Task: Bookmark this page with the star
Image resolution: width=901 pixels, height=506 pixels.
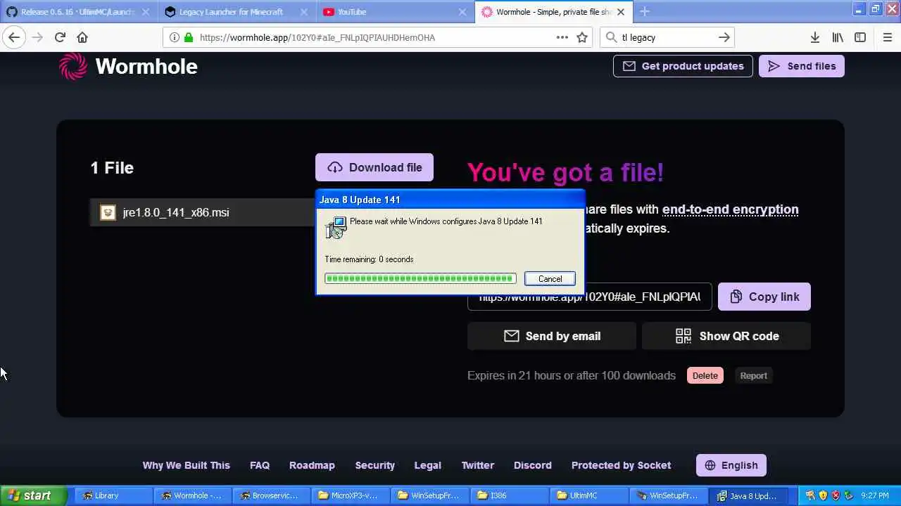Action: coord(582,37)
